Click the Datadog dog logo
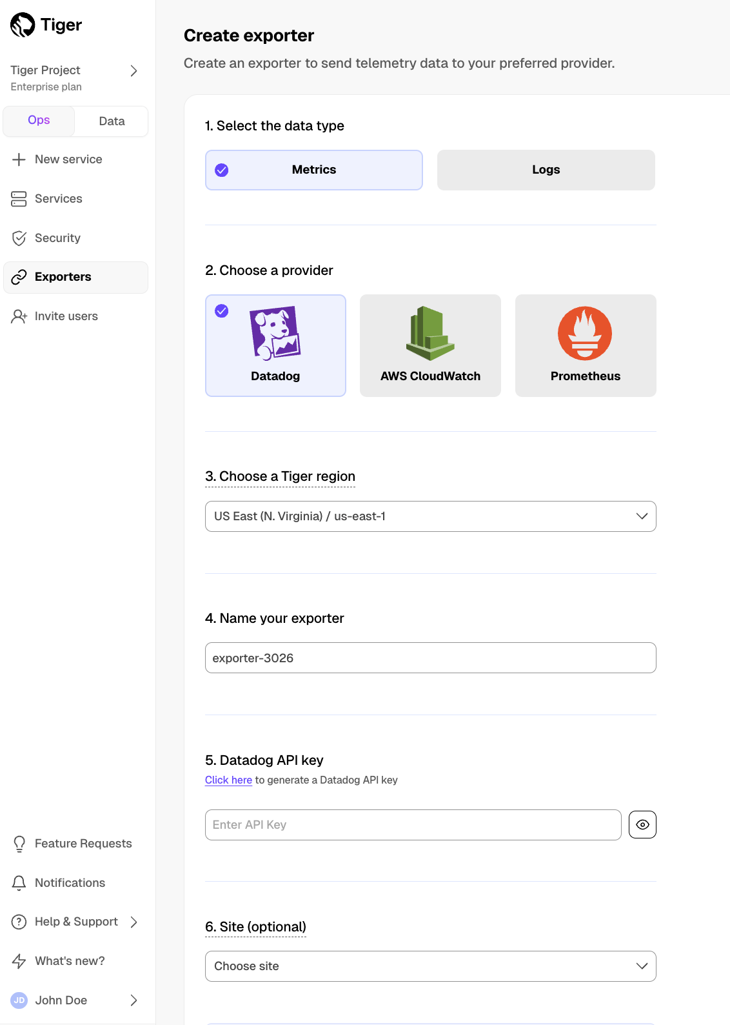The height and width of the screenshot is (1025, 730). pyautogui.click(x=275, y=332)
